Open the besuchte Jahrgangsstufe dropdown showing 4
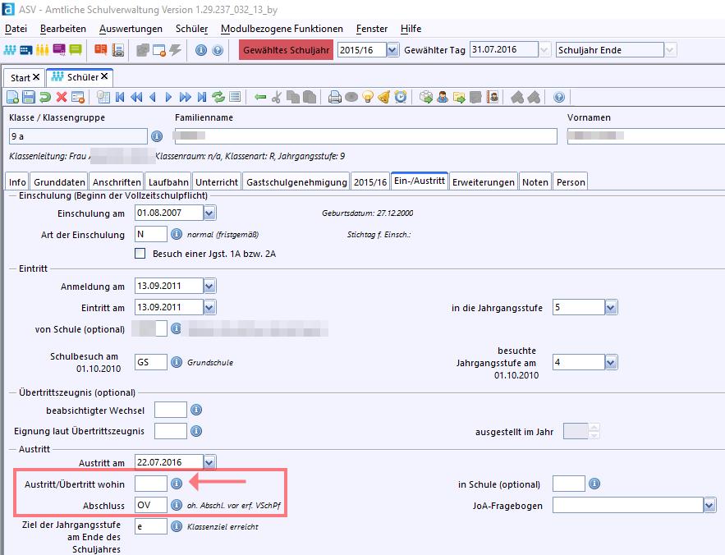The height and width of the screenshot is (555, 725). (611, 363)
